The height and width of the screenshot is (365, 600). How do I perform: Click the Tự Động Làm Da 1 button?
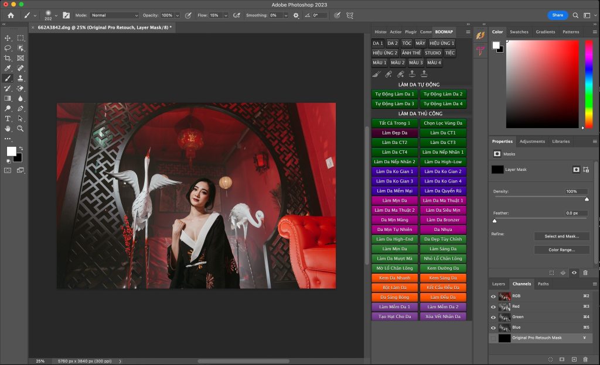coord(394,94)
